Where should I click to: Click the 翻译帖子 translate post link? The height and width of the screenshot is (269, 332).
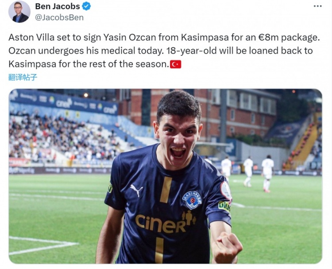pyautogui.click(x=23, y=77)
